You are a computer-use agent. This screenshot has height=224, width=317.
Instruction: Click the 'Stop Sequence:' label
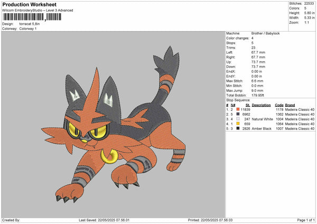coord(238,100)
